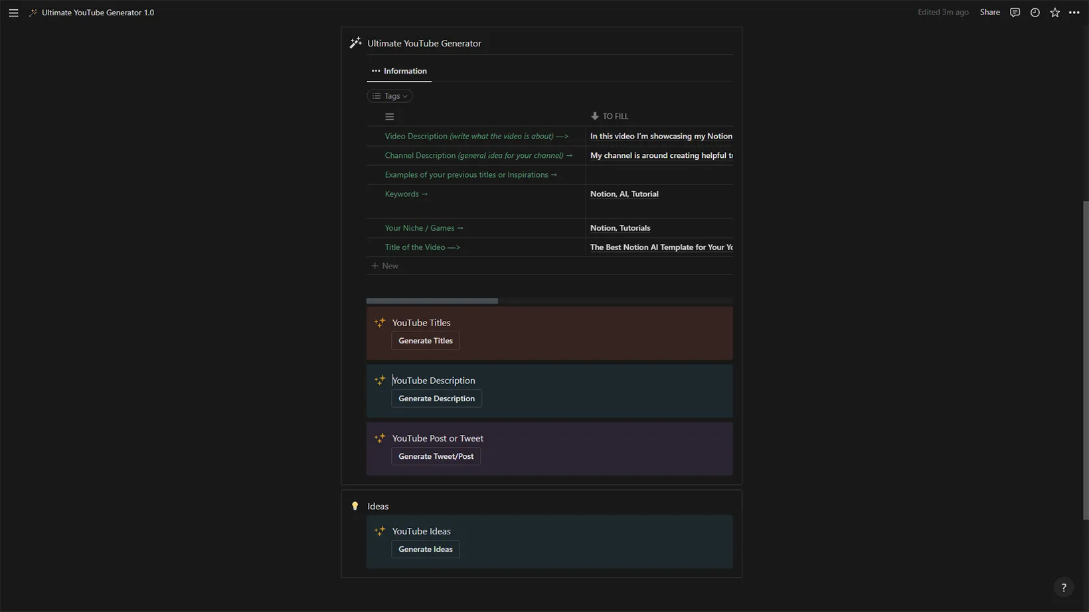Click the Ultimate YouTube Generator wand icon

click(356, 43)
